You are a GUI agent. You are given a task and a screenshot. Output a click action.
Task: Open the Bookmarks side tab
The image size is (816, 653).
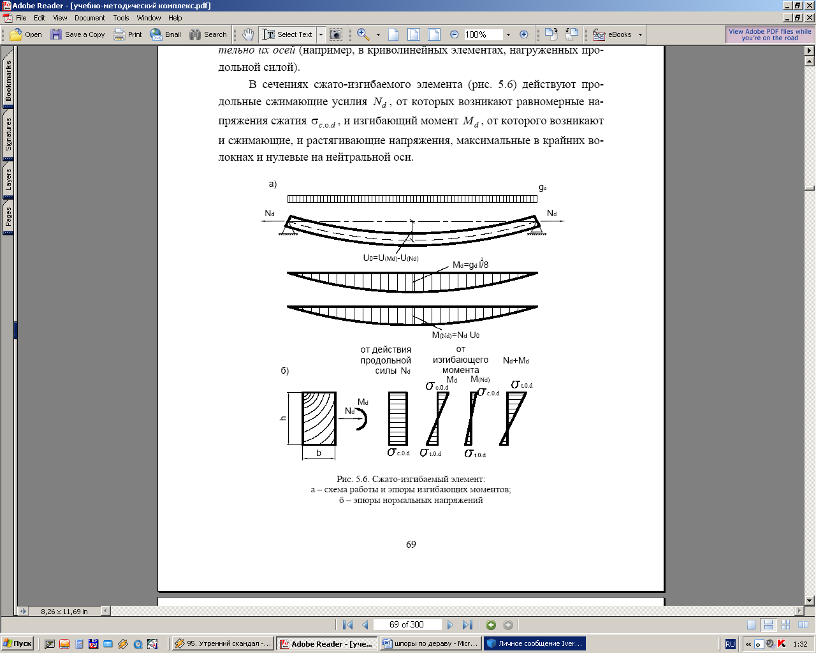(8, 80)
